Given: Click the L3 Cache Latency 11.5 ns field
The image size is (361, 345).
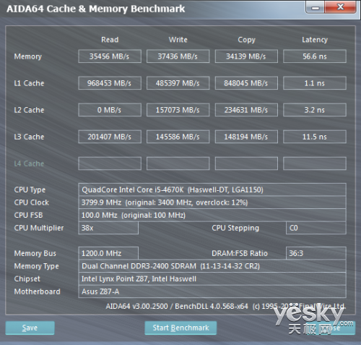Looking at the screenshot, I should pos(315,137).
